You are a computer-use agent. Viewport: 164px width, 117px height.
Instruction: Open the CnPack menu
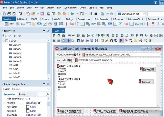click(93, 8)
